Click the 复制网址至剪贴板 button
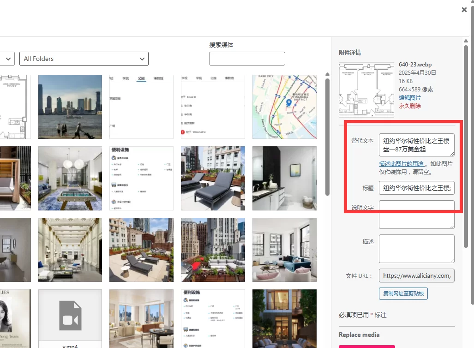The height and width of the screenshot is (348, 474). tap(403, 293)
